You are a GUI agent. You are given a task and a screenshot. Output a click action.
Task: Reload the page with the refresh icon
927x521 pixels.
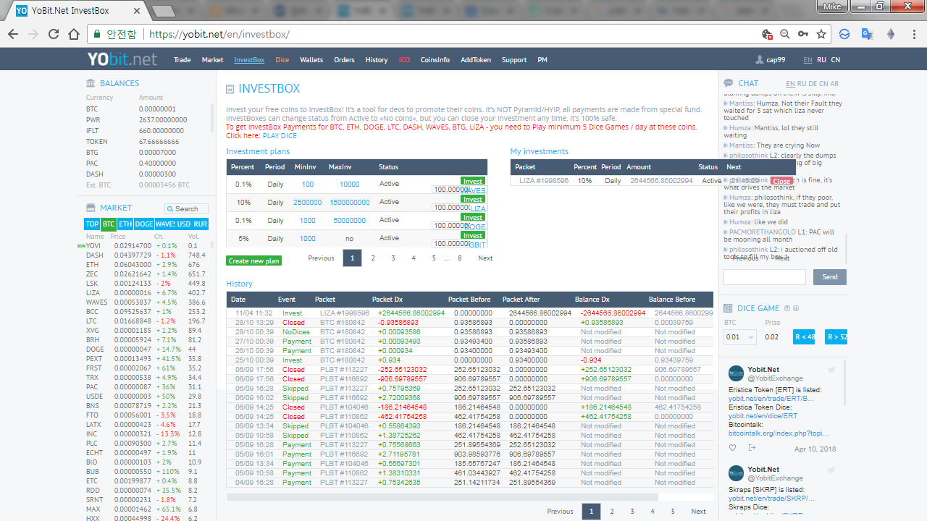(x=54, y=34)
